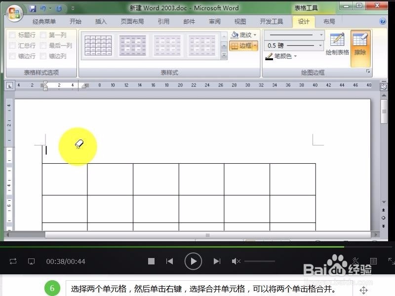This screenshot has height=296, width=395.
Task: Click the ruler tab selector L icon
Action: pyautogui.click(x=9, y=86)
